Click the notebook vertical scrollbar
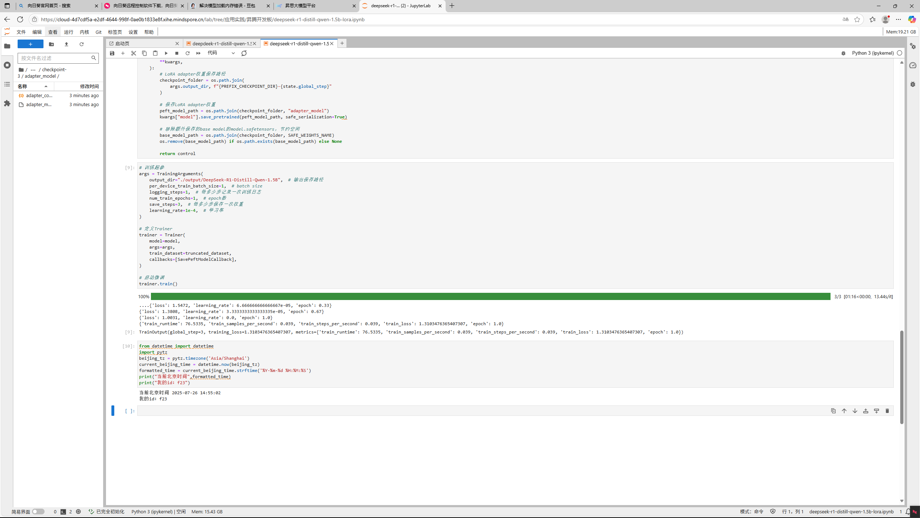This screenshot has width=920, height=518. 901,377
